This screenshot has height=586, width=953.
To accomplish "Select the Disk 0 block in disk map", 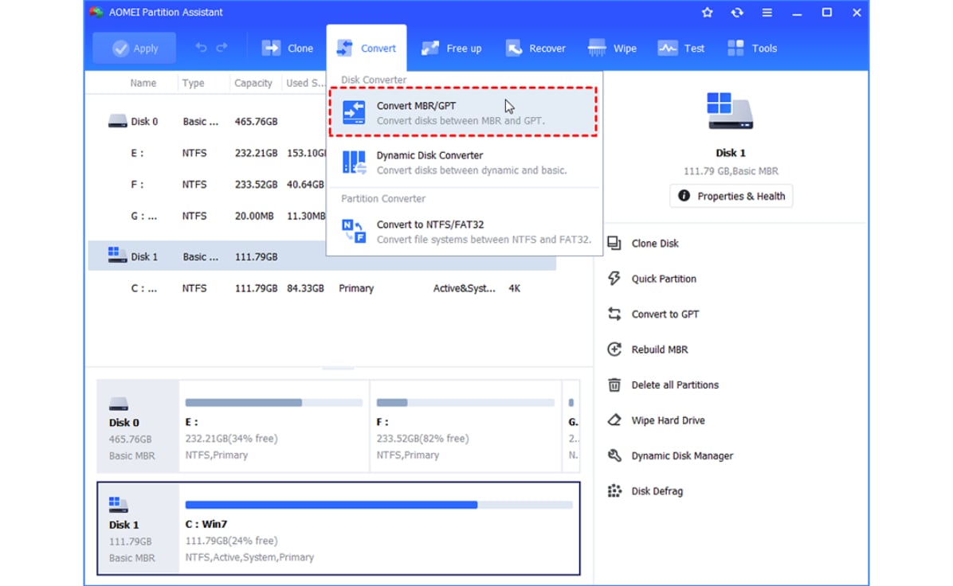I will coord(138,426).
